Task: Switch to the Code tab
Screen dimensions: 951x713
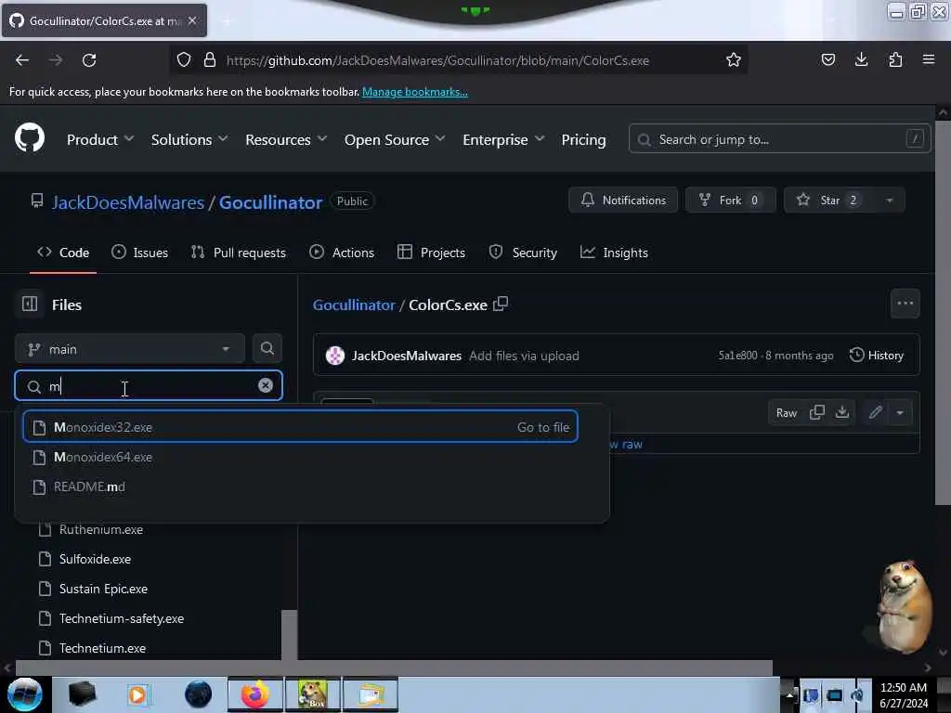Action: (x=63, y=253)
